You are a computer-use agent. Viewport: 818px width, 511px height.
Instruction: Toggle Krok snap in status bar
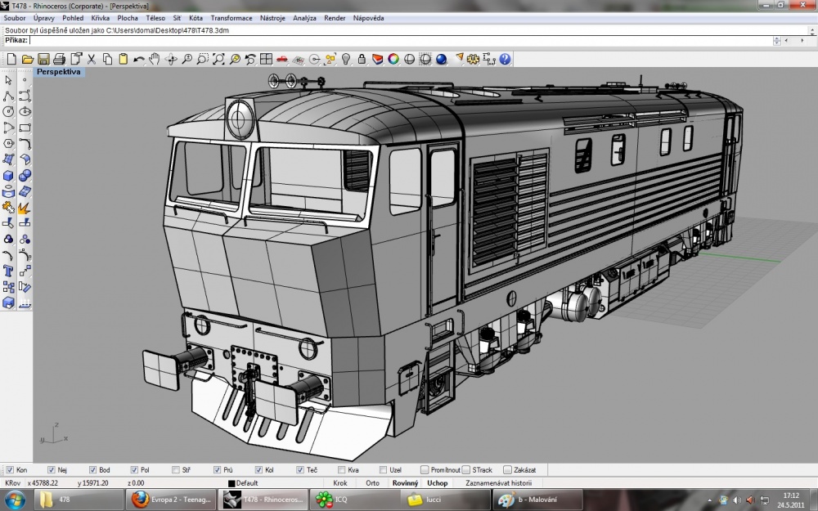point(340,483)
